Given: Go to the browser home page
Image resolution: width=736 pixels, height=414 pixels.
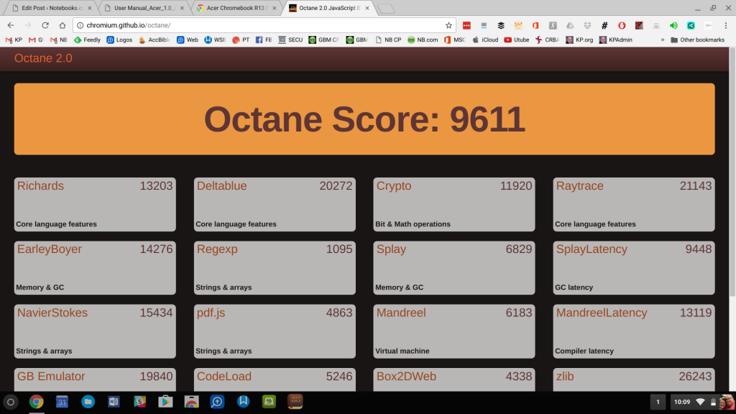Looking at the screenshot, I should (63, 25).
